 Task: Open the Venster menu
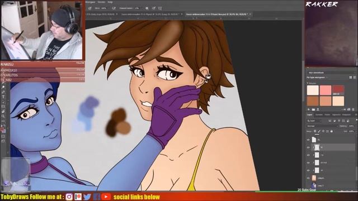coord(101,2)
